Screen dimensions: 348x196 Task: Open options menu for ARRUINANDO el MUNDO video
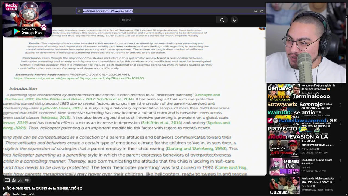pyautogui.click(x=341, y=105)
